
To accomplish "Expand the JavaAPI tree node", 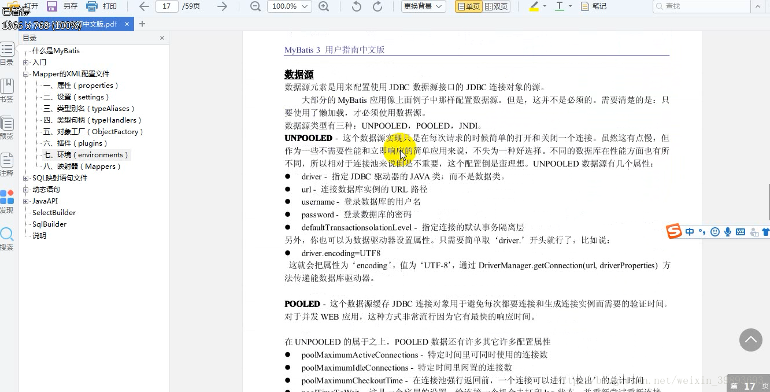I will (26, 201).
